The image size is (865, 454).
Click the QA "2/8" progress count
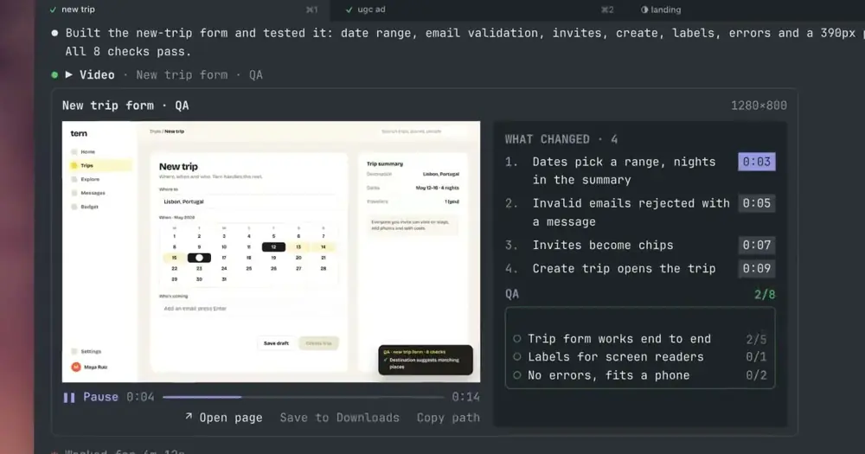(765, 294)
